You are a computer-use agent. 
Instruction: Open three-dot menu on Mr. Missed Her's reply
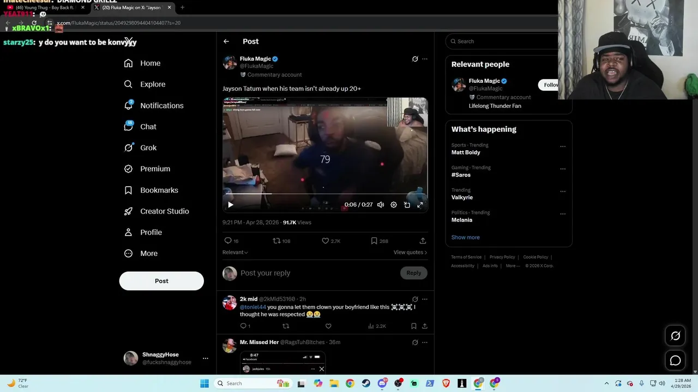tap(425, 342)
